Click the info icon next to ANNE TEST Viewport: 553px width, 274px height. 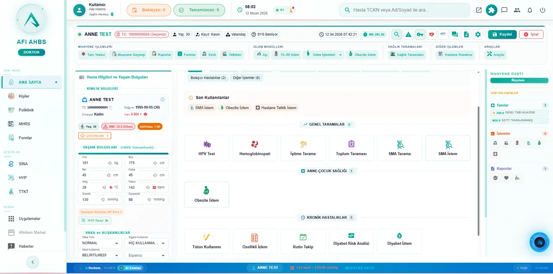click(x=162, y=100)
